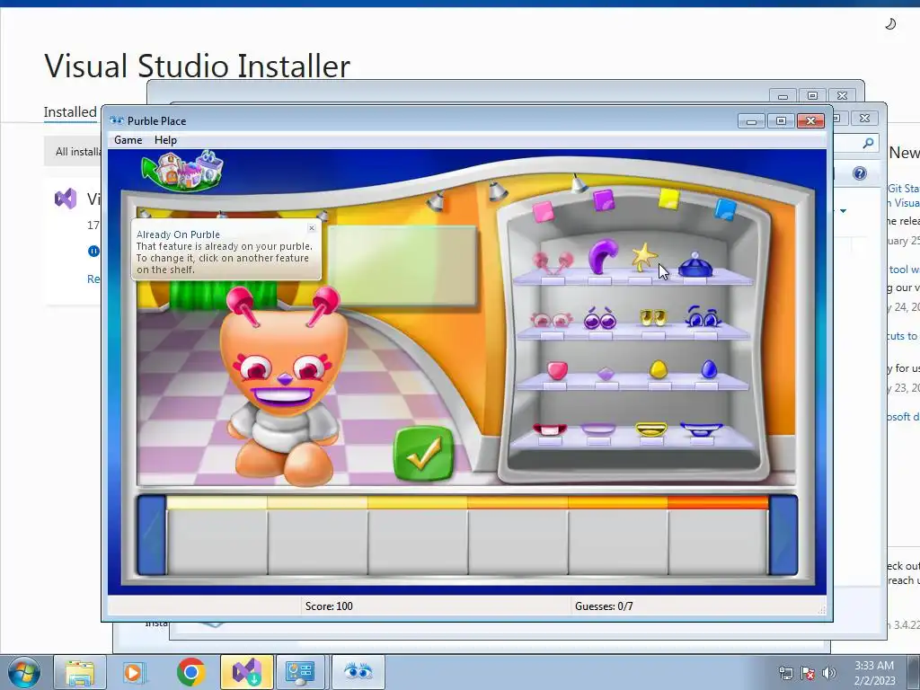Click the network tray icon
This screenshot has width=920, height=690.
[x=785, y=673]
